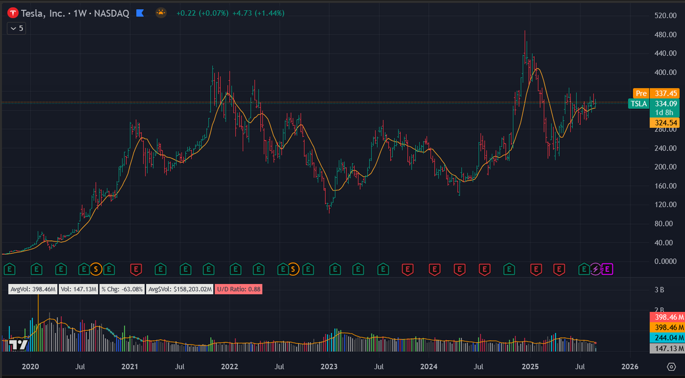Click the blue flag icon beside NASDAQ

(x=139, y=12)
